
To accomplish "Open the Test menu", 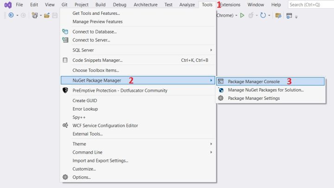I will coord(168,5).
